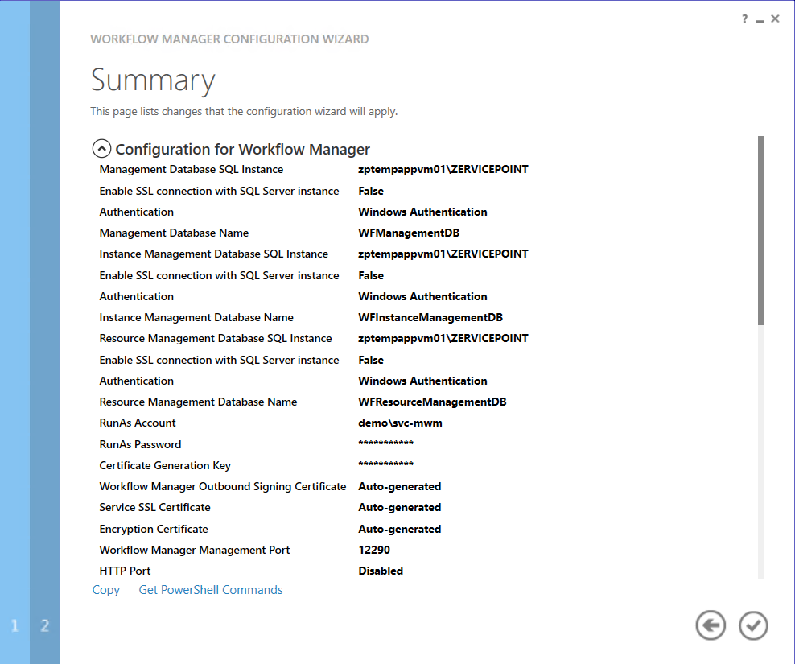The image size is (795, 664).
Task: Collapse the Configuration for Workflow Manager section
Action: [102, 149]
